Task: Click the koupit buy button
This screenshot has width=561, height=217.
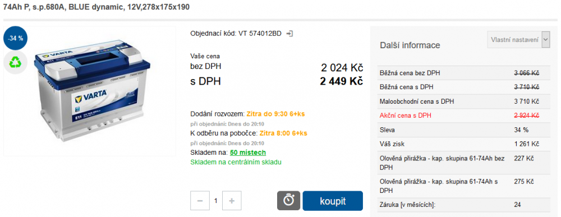Action: click(x=333, y=201)
